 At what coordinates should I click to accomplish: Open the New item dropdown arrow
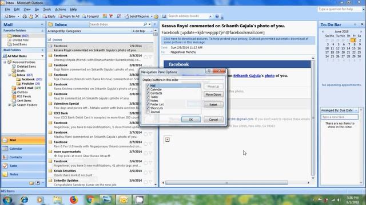coord(18,17)
